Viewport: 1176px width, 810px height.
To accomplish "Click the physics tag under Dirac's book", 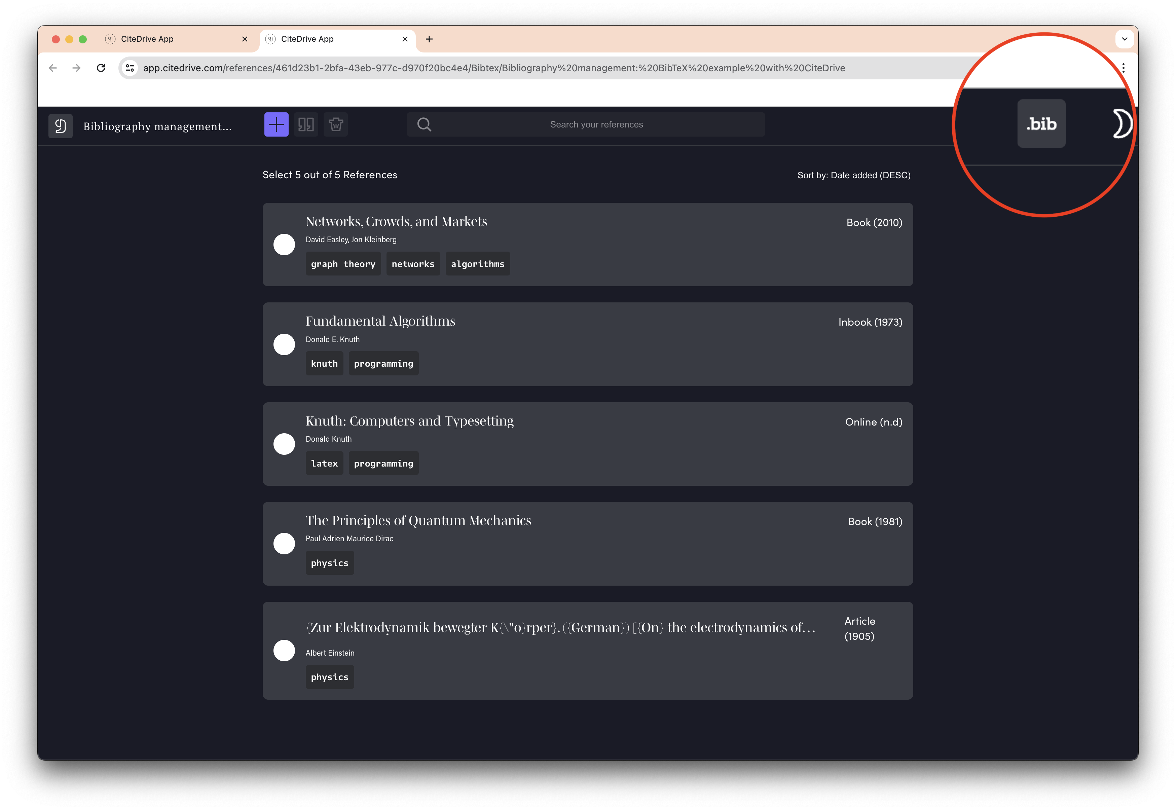I will (329, 562).
